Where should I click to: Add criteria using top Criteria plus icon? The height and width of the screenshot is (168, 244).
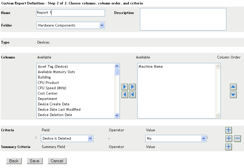point(228,130)
